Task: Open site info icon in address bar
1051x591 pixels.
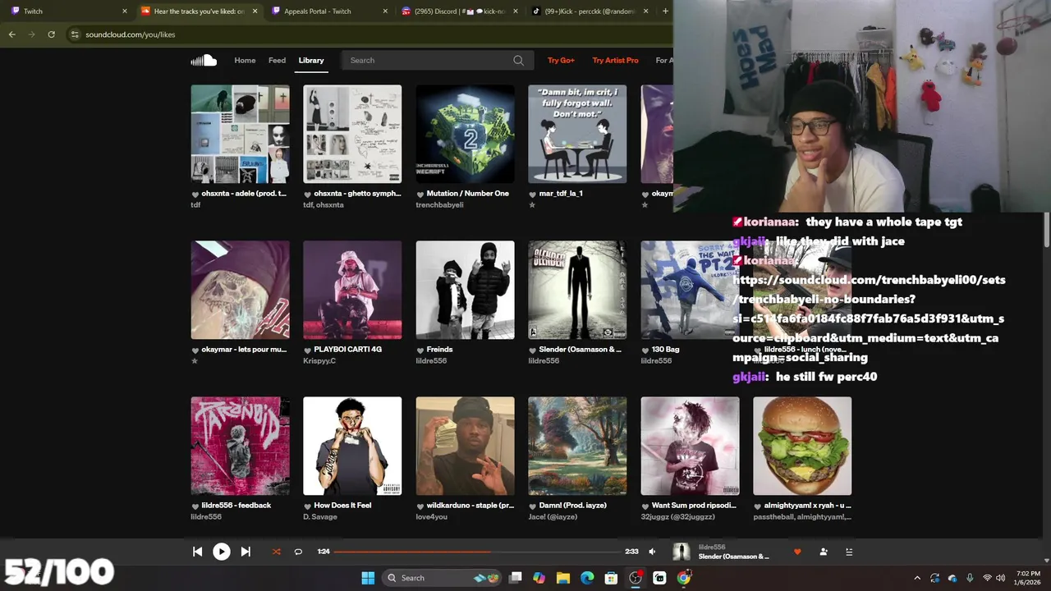Action: coord(75,34)
